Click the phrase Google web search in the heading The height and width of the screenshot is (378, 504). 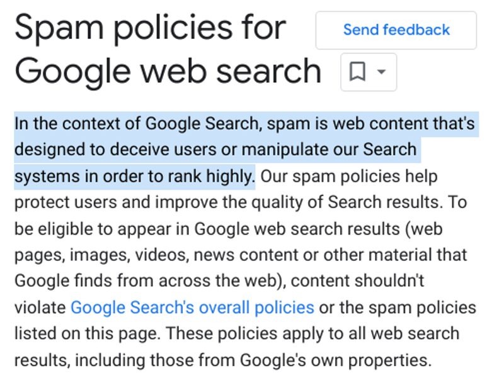(167, 69)
